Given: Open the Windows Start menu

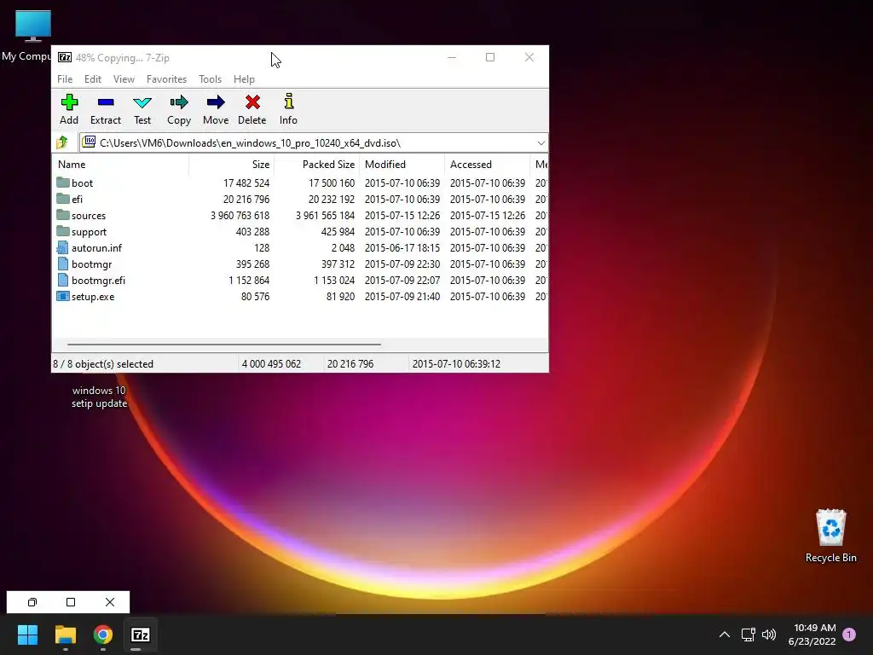Looking at the screenshot, I should (27, 635).
